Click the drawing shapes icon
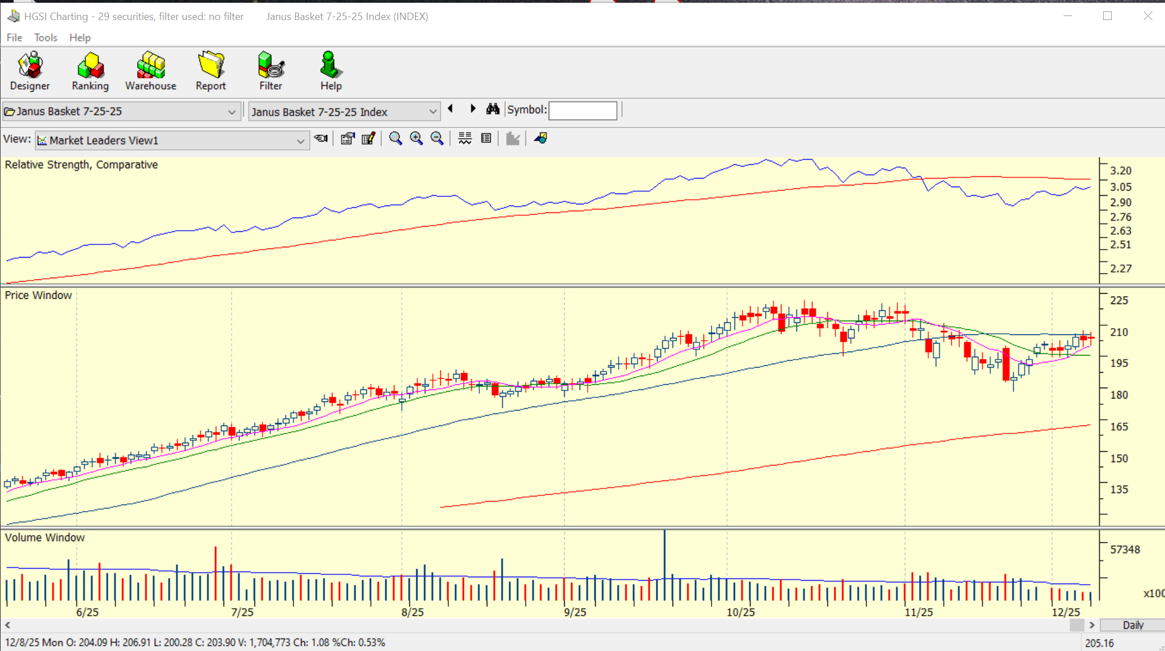Screen dimensions: 1165x651 (541, 139)
